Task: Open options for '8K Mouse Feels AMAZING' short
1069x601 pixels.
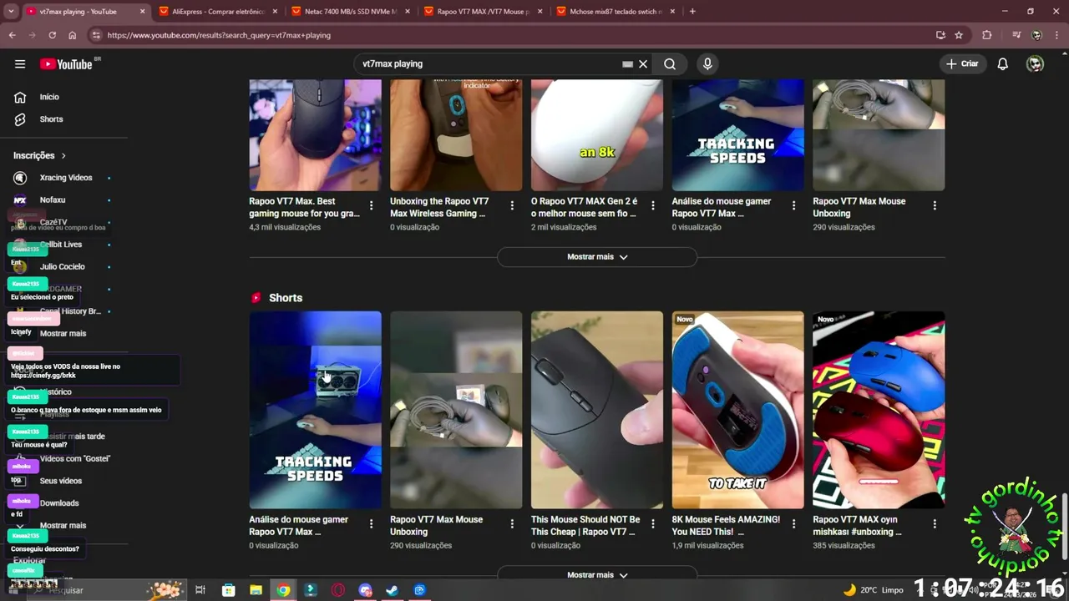Action: point(794,523)
